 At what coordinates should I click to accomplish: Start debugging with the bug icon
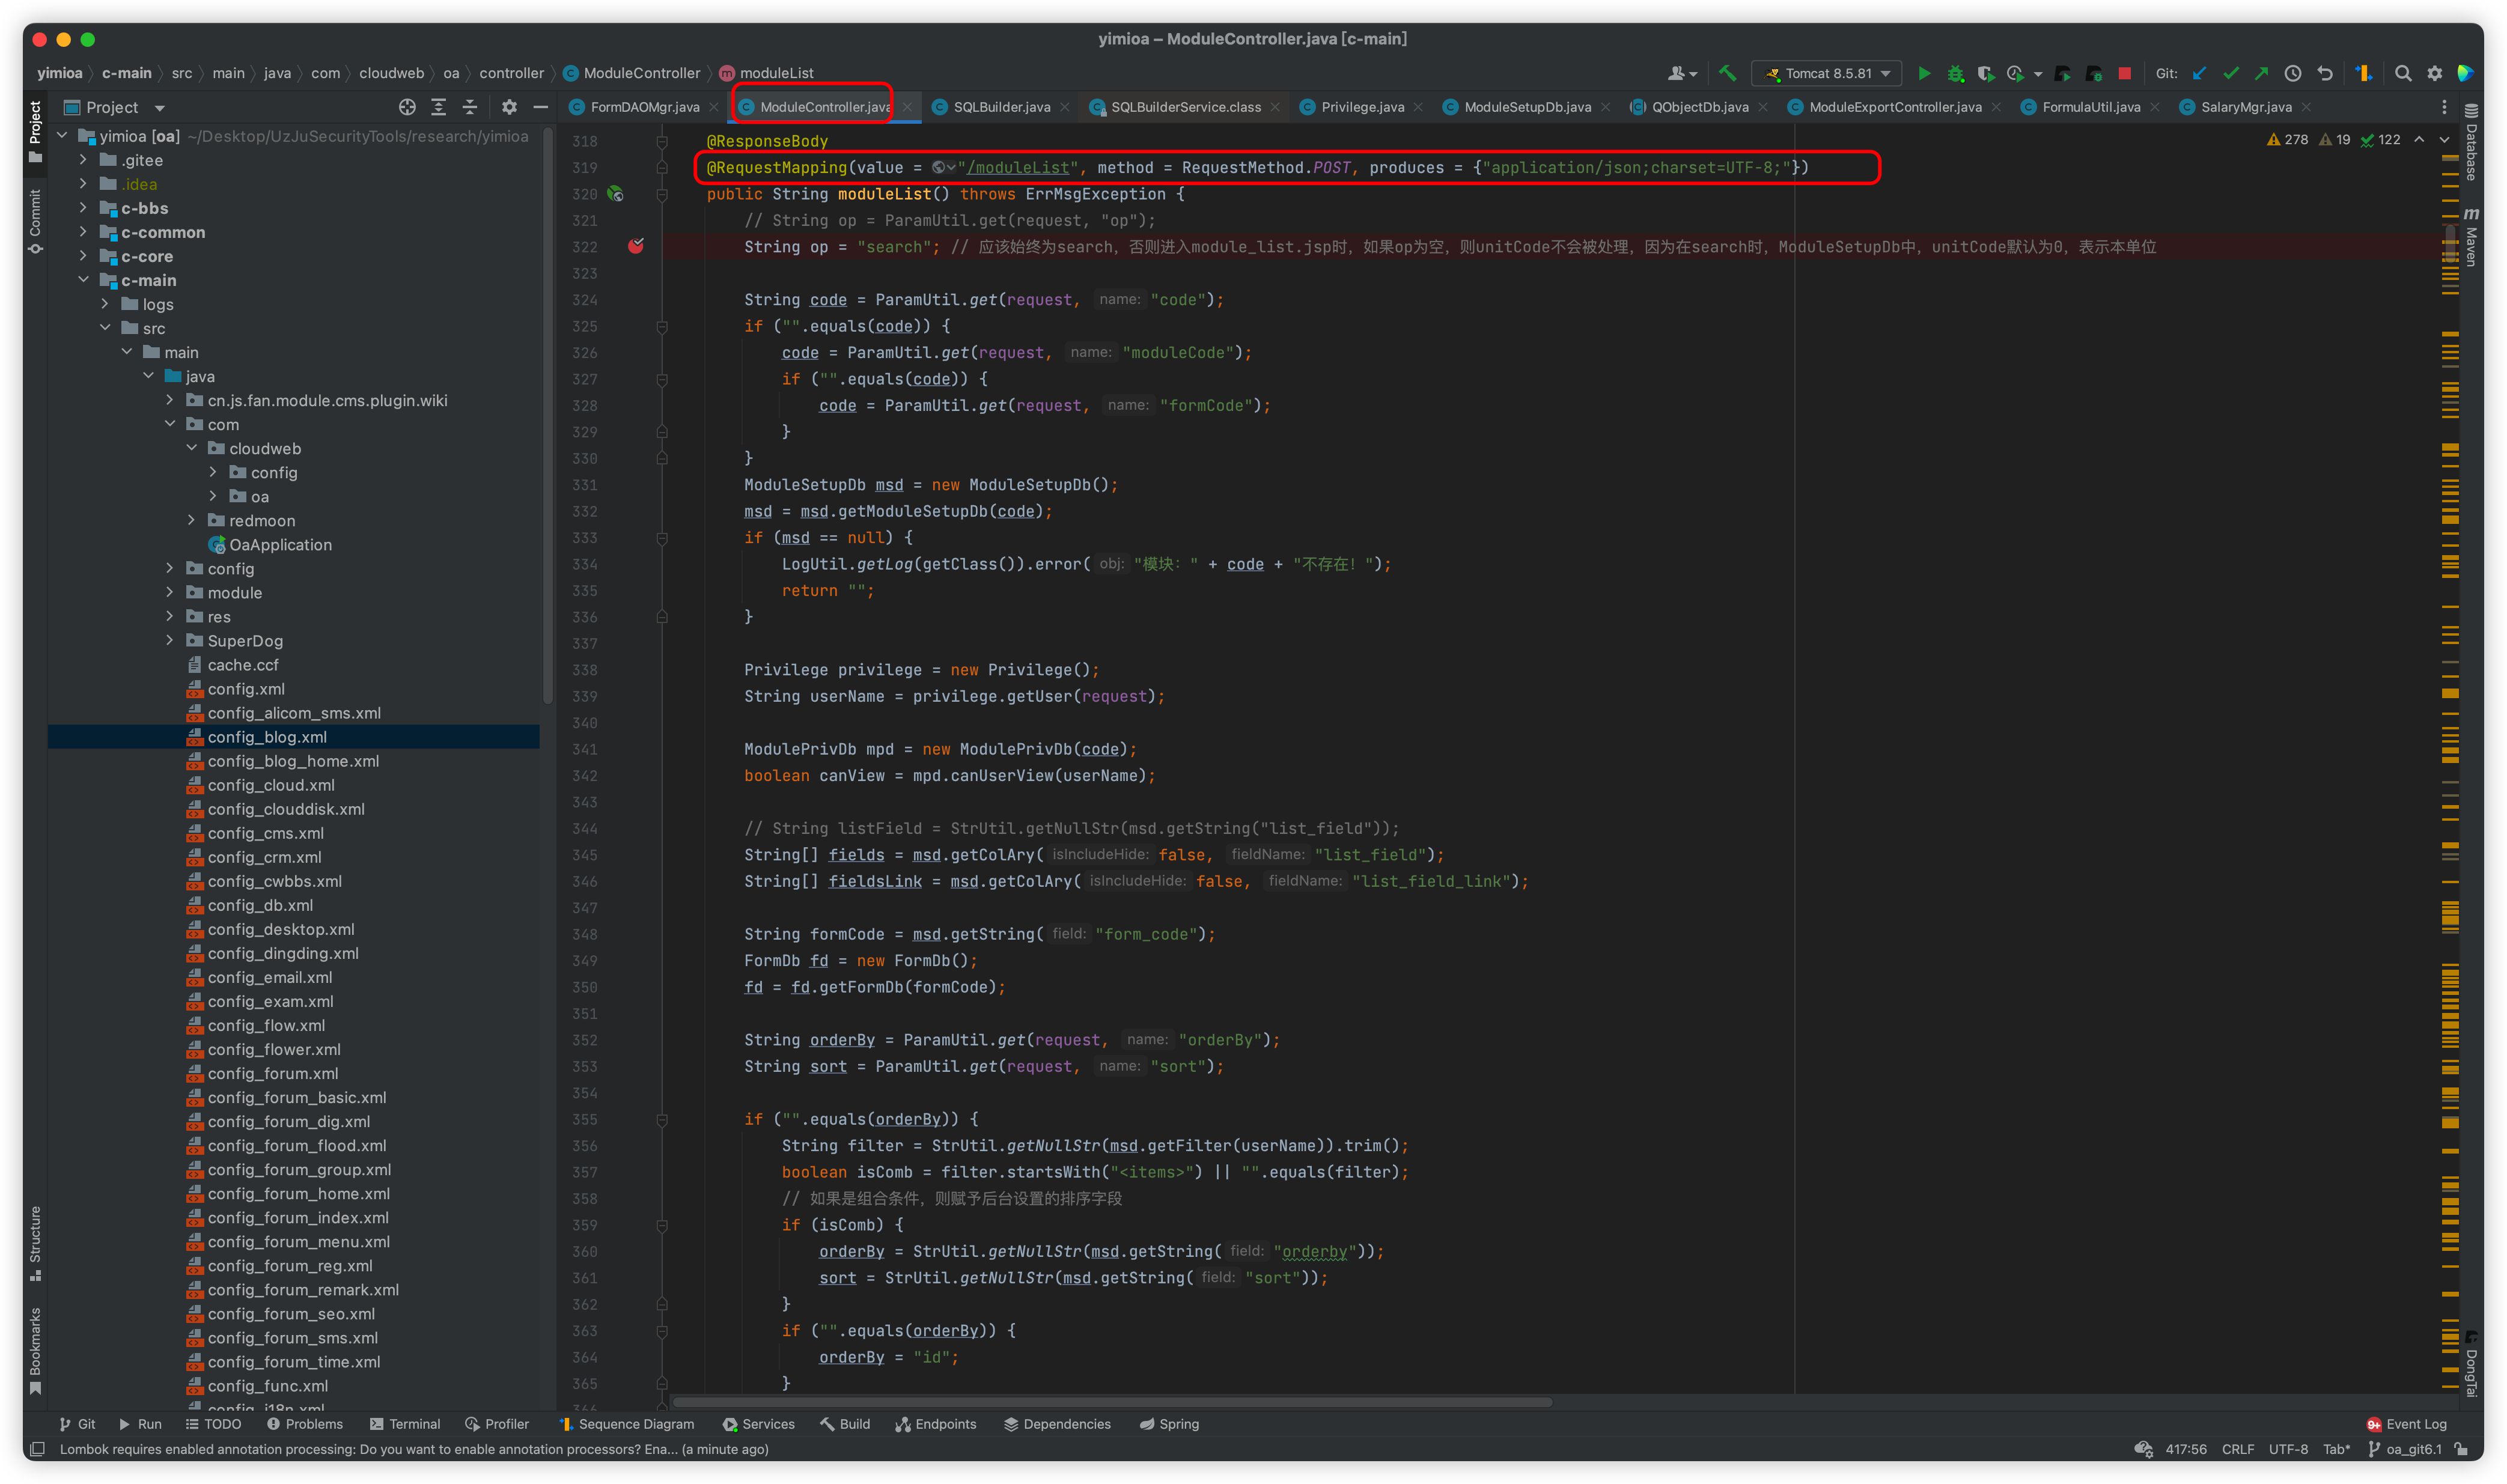tap(1955, 73)
